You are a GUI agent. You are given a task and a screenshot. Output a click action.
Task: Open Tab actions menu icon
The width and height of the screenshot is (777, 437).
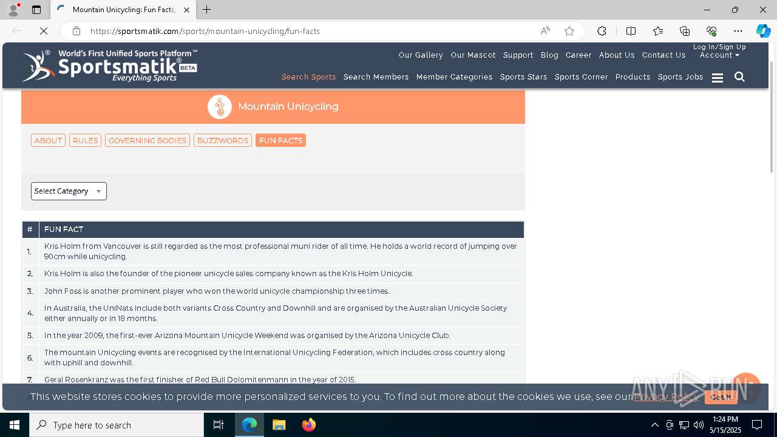pos(36,10)
